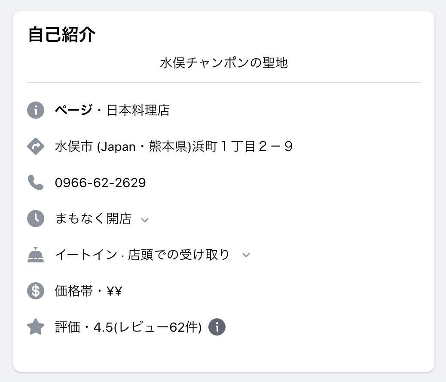Click the dollar price range icon
The image size is (446, 382).
(36, 291)
